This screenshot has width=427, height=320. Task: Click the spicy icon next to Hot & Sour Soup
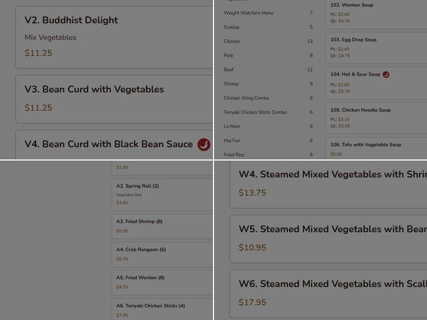coord(386,75)
